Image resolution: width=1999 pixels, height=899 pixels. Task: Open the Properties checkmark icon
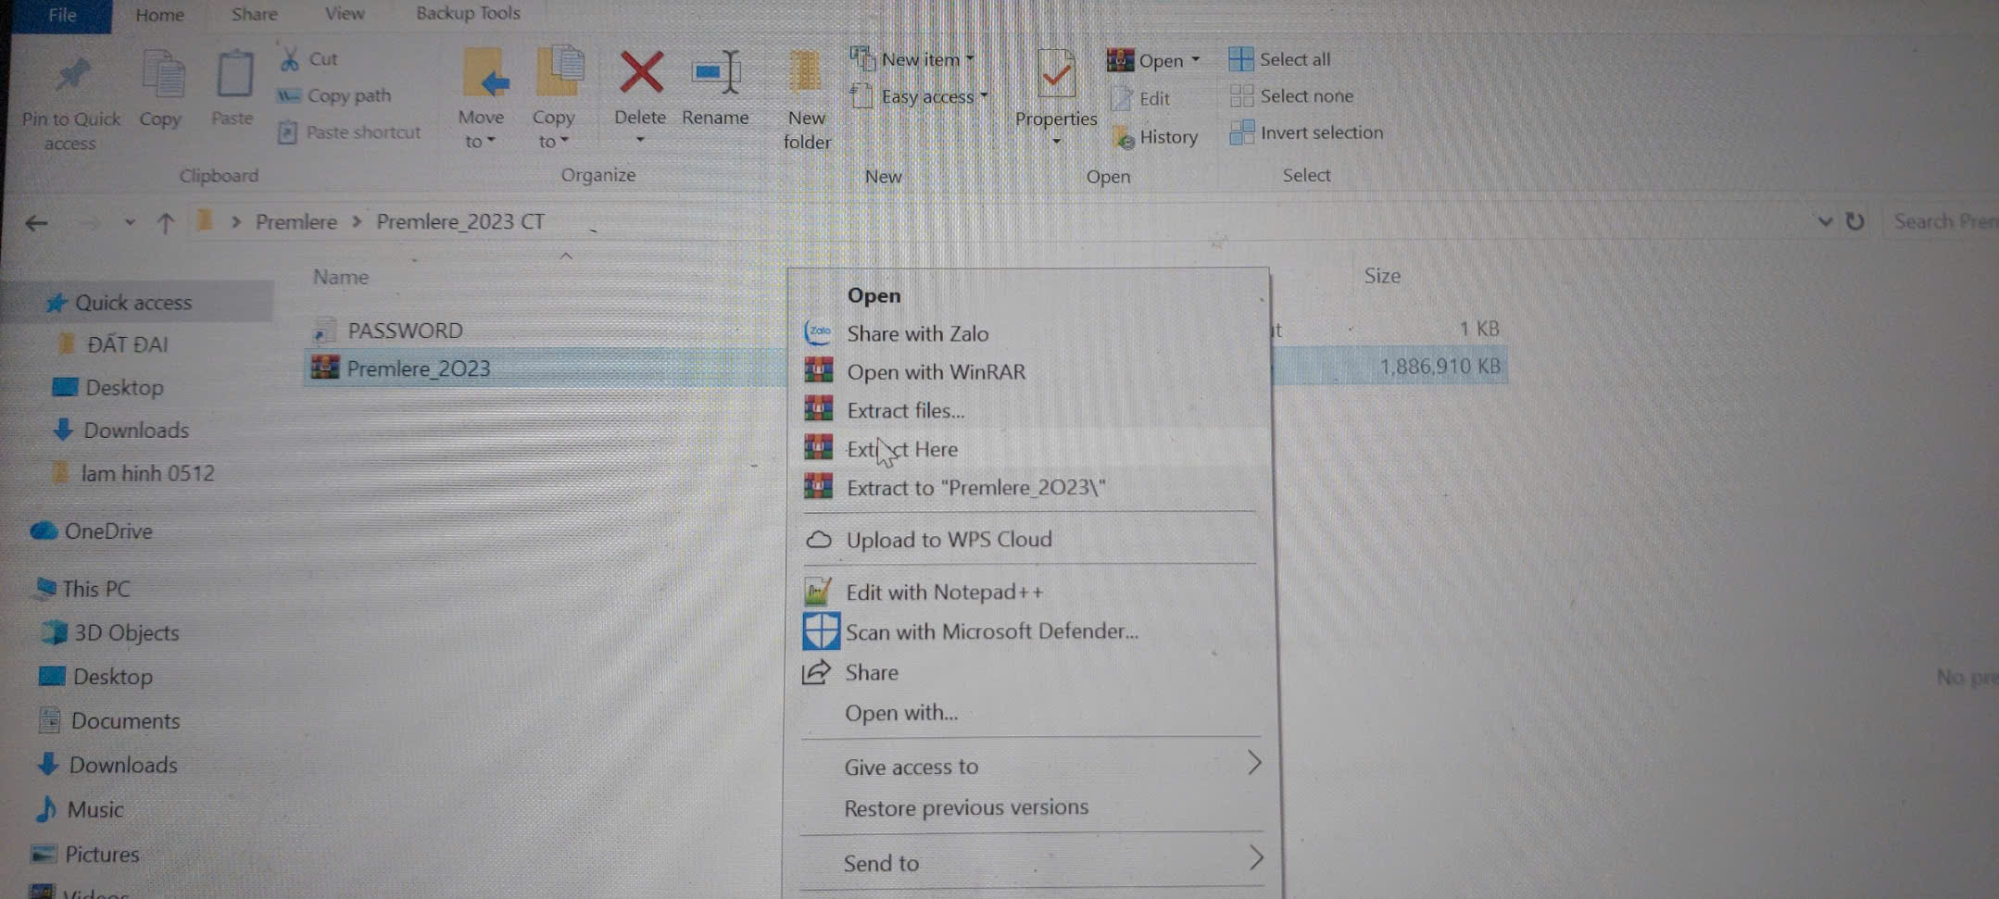tap(1055, 76)
